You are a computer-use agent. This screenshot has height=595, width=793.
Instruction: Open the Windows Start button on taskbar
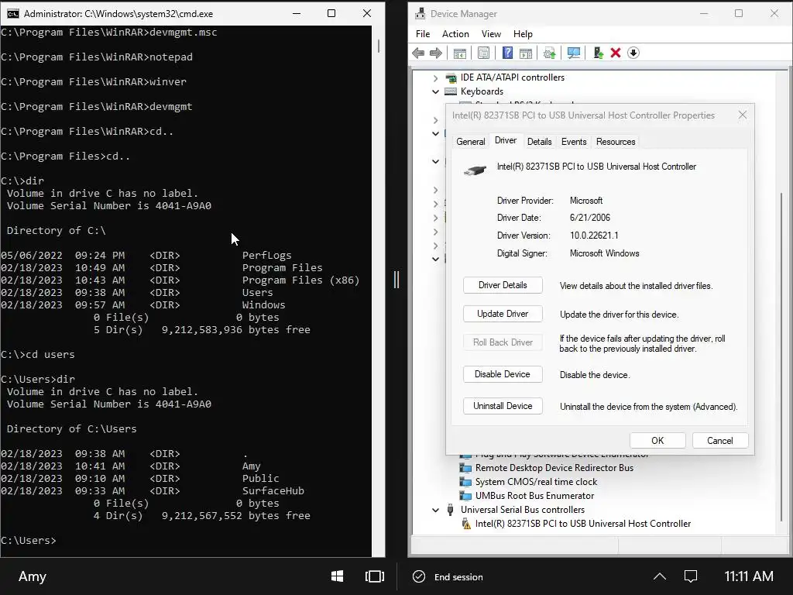point(338,576)
